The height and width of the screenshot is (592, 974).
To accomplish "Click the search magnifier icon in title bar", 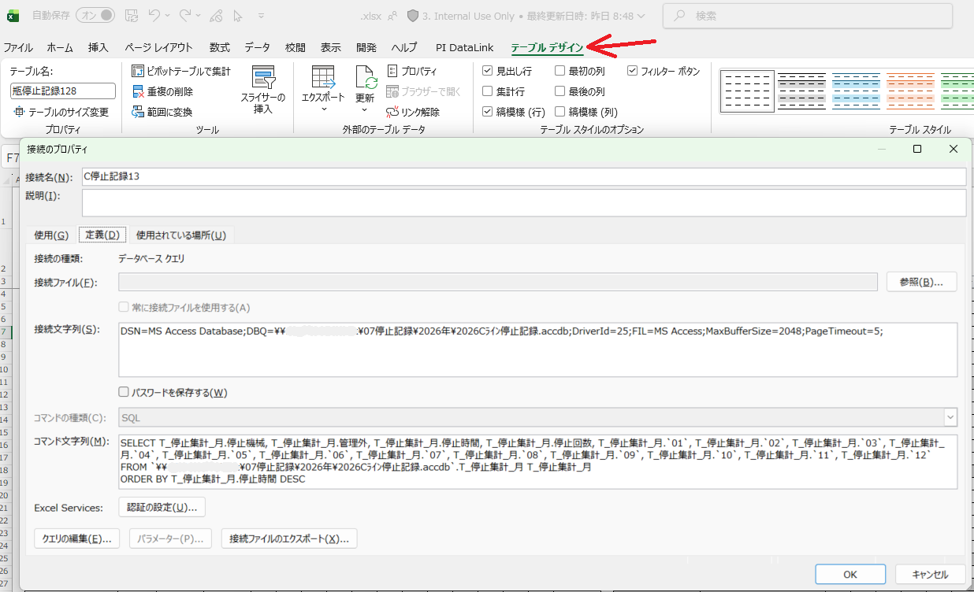I will [680, 16].
